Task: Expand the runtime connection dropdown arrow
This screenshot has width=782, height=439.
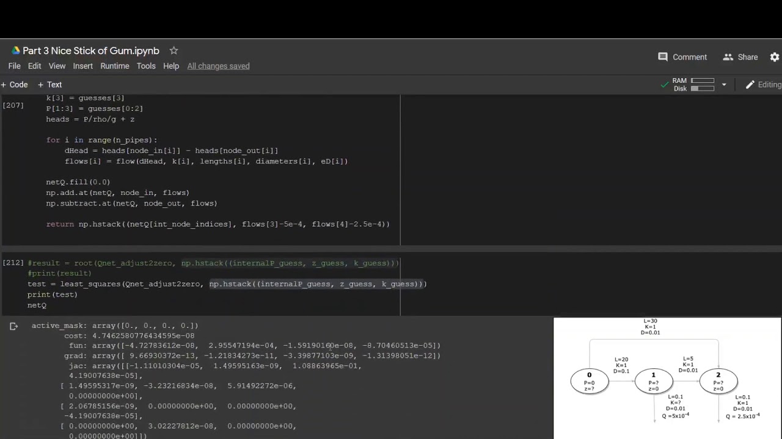Action: tap(724, 85)
